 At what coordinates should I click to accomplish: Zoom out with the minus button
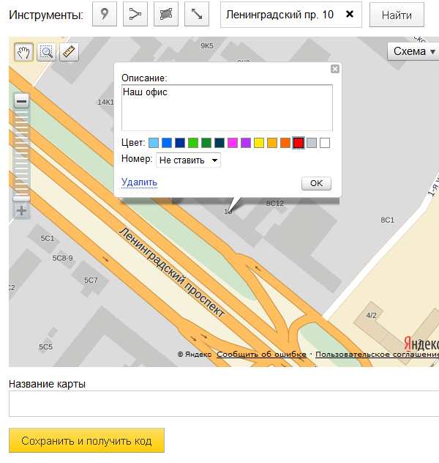pyautogui.click(x=22, y=102)
